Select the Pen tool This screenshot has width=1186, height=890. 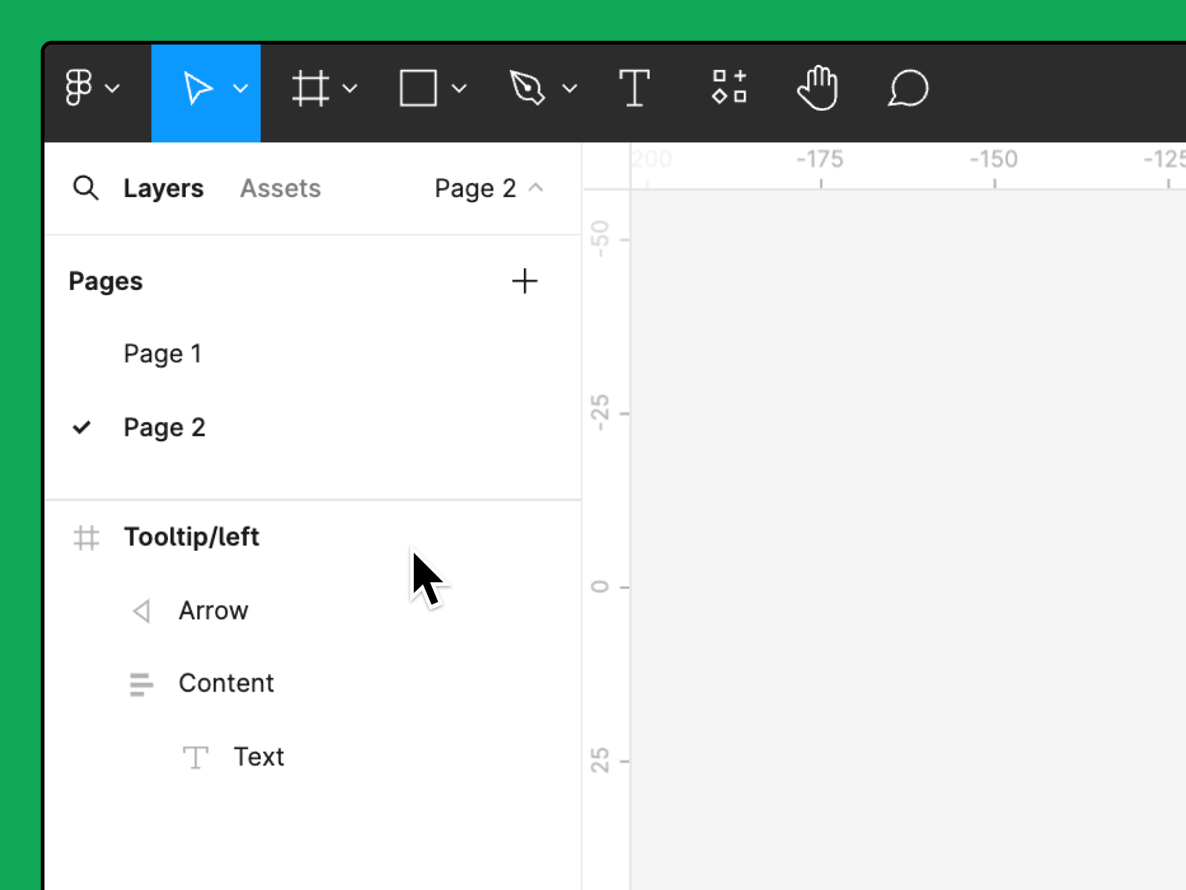[527, 88]
